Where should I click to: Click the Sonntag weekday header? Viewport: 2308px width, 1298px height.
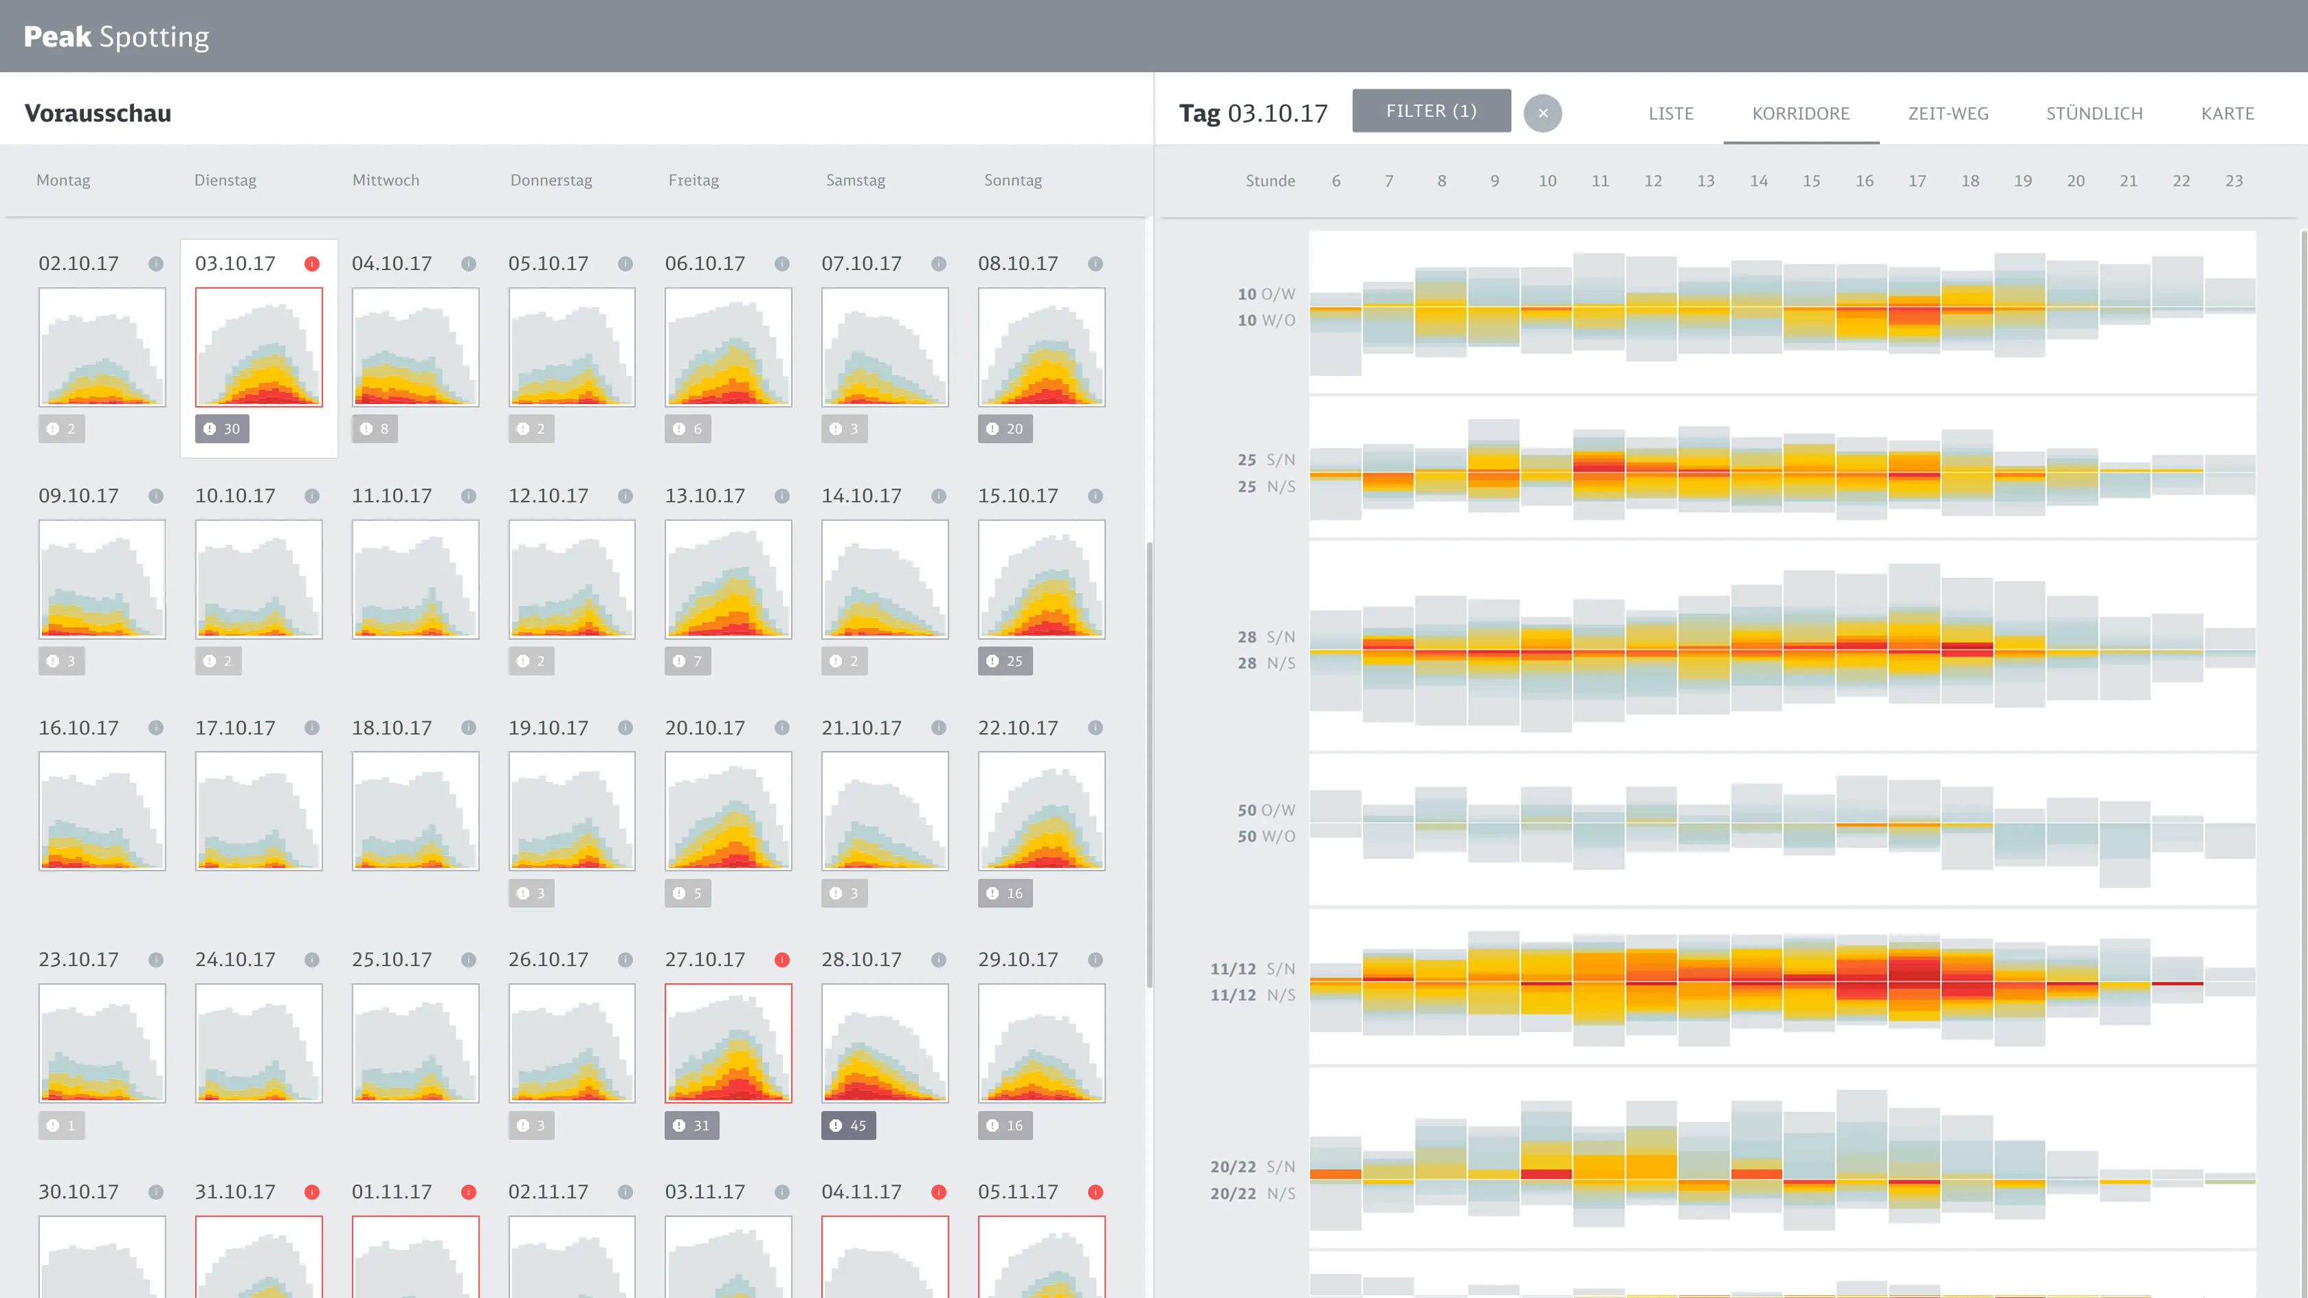[1013, 180]
